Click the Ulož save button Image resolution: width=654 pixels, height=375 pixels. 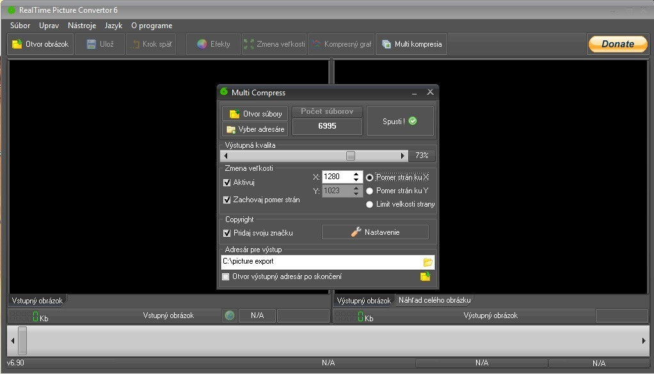point(100,44)
